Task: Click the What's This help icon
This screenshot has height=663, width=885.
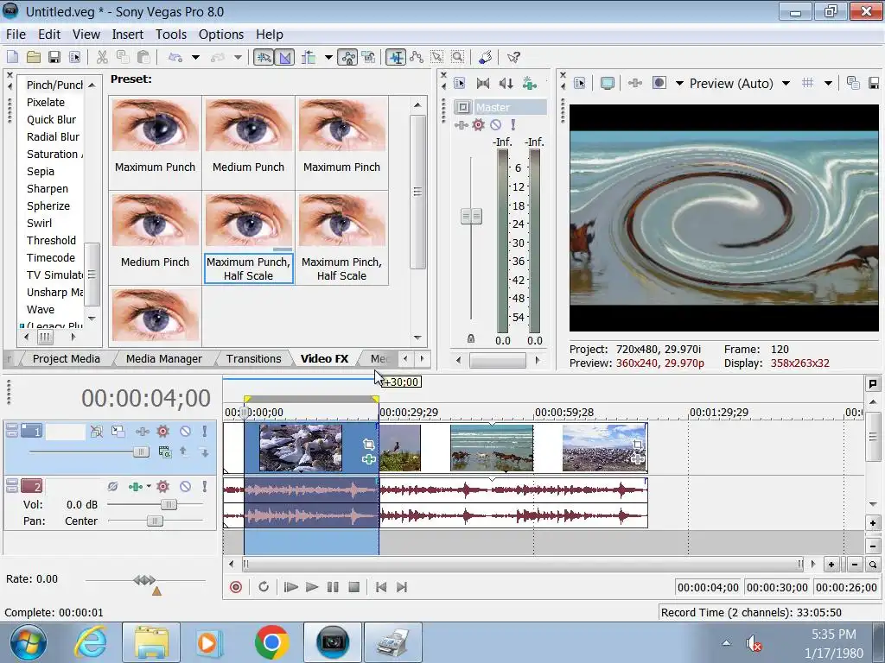Action: (513, 57)
